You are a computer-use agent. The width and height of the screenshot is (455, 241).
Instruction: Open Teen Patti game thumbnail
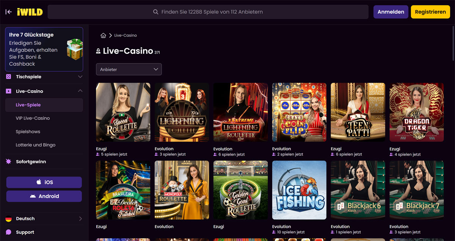coord(358,112)
